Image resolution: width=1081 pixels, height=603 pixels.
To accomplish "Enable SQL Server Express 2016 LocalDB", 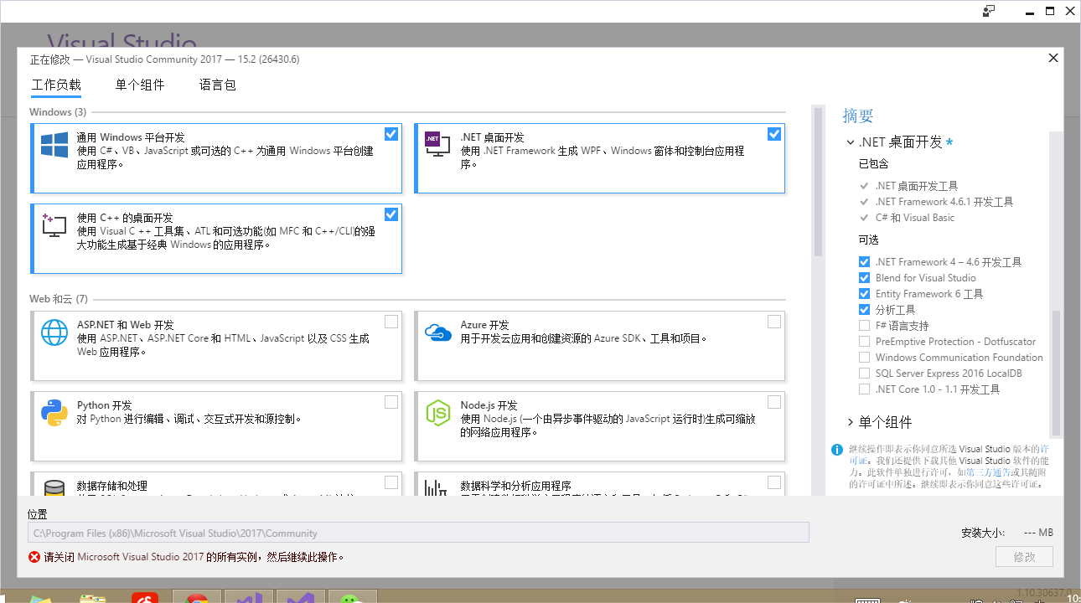I will (x=864, y=374).
